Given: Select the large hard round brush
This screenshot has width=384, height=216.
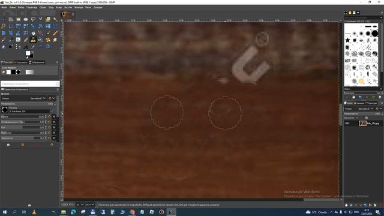Looking at the screenshot, I should pyautogui.click(x=374, y=34).
